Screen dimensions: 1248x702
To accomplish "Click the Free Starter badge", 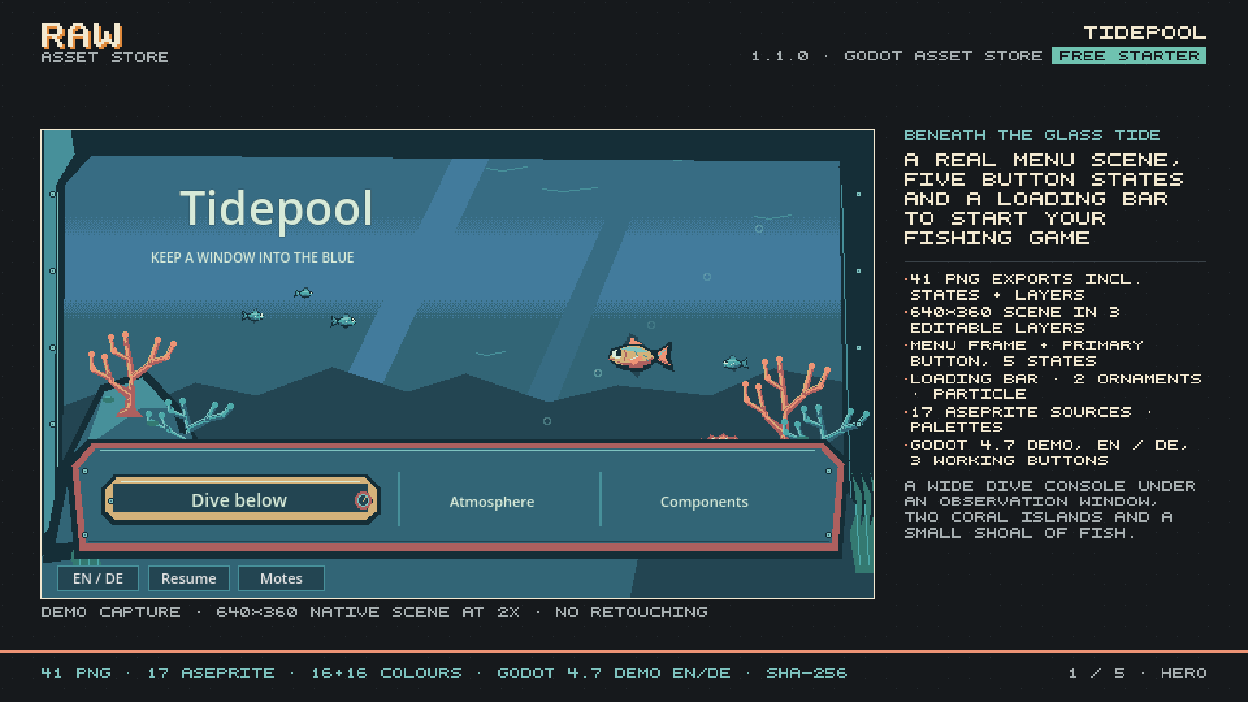I will pyautogui.click(x=1129, y=56).
